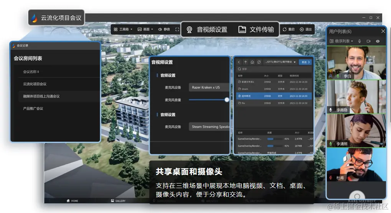This screenshot has width=391, height=213.
Task: Click the flame icon in 会议记录 title
Action: 14,45
